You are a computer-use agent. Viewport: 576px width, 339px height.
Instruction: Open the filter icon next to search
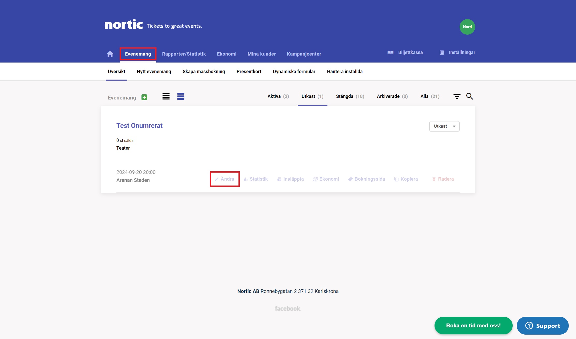[x=457, y=96]
